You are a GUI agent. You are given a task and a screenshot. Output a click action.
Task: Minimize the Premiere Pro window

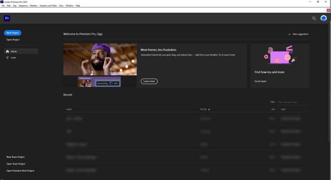coord(310,2)
